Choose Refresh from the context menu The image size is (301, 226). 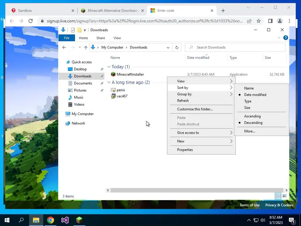tap(201, 101)
